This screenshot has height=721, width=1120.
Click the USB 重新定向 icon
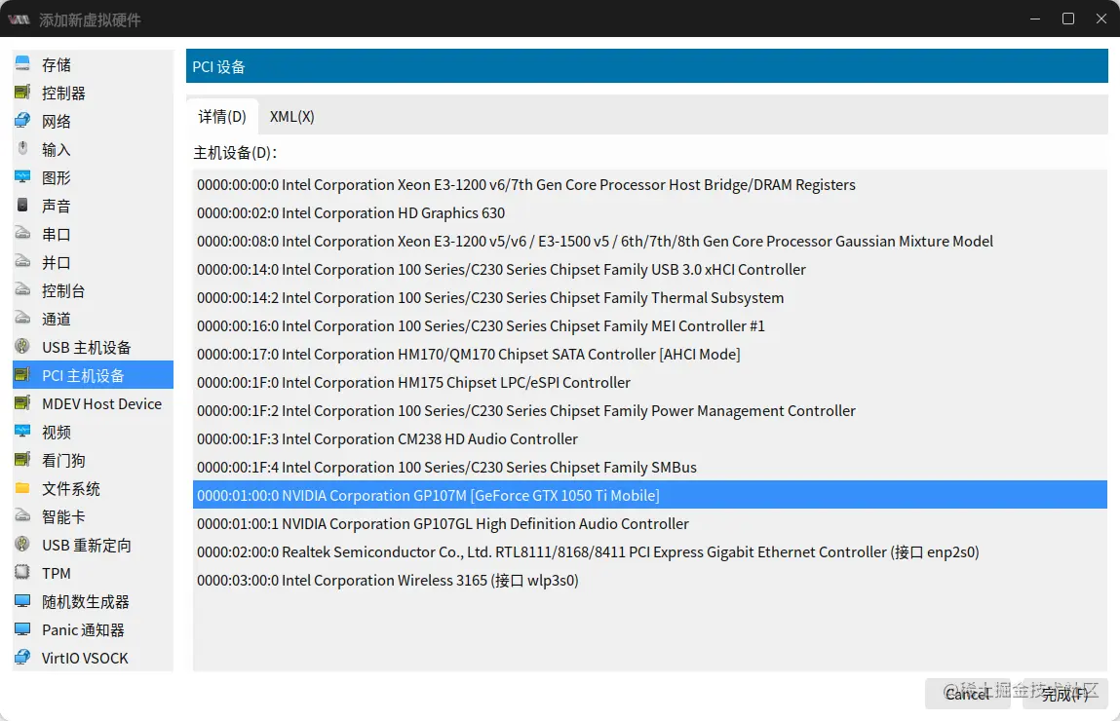22,545
